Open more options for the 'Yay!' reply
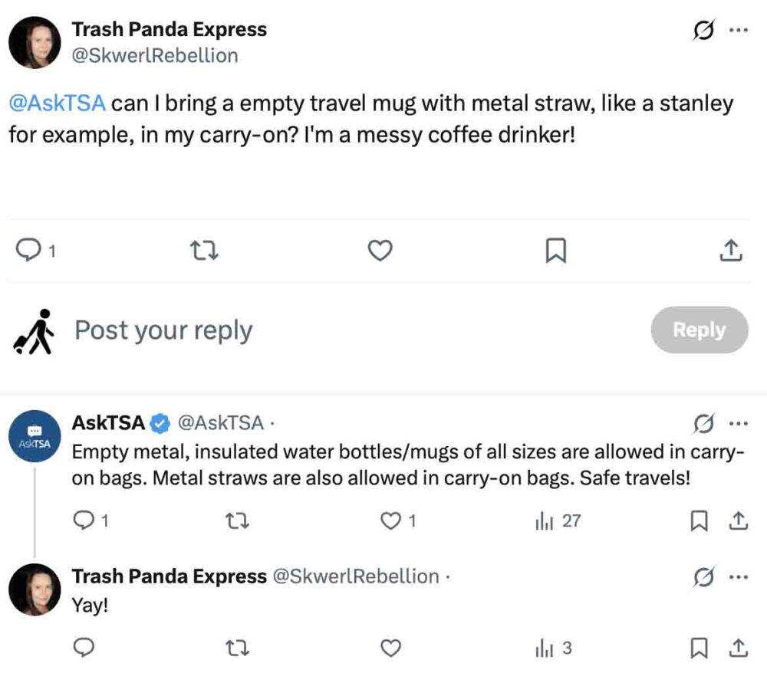Image resolution: width=767 pixels, height=673 pixels. 739,576
